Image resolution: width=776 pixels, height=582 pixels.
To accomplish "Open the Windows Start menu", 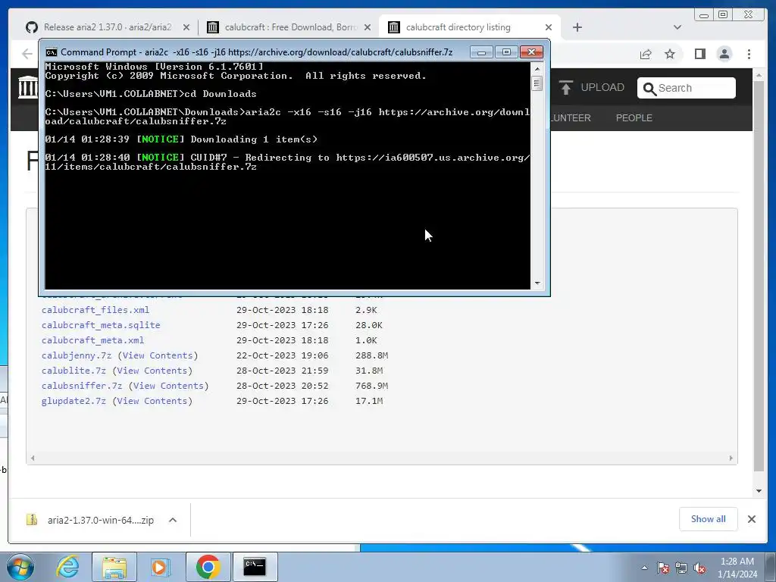I will pyautogui.click(x=20, y=567).
